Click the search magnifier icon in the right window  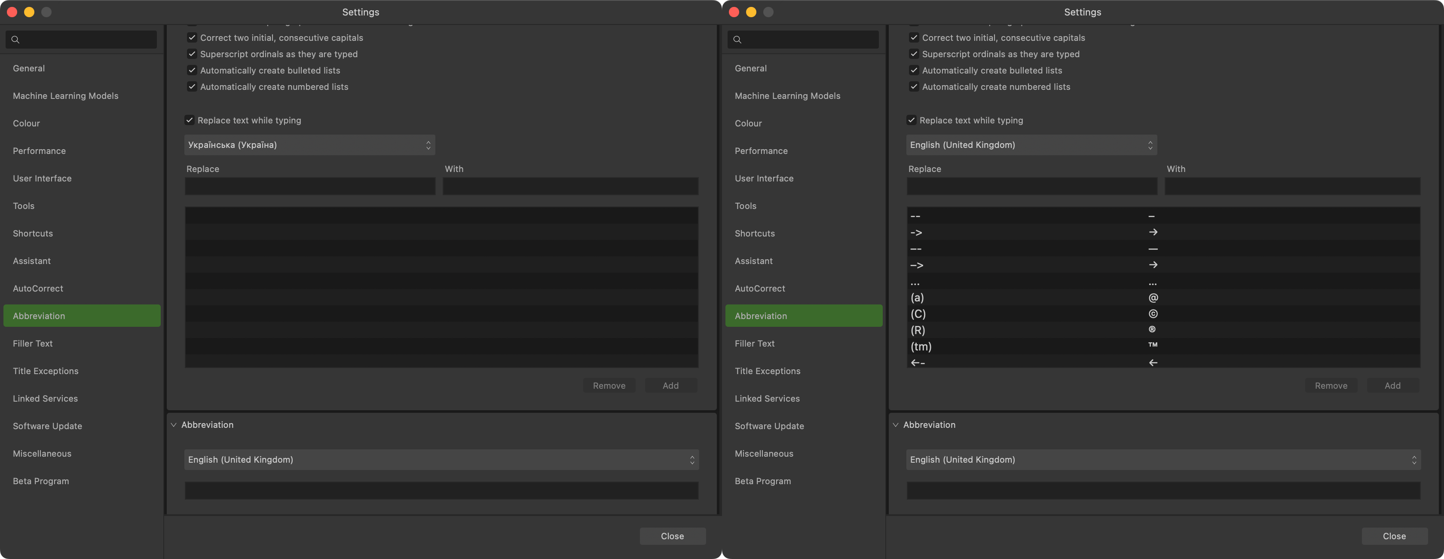(x=738, y=40)
